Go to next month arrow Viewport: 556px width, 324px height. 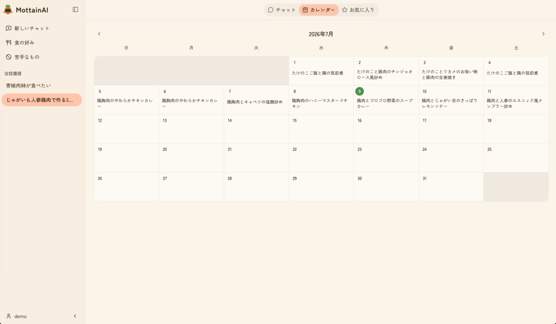543,34
